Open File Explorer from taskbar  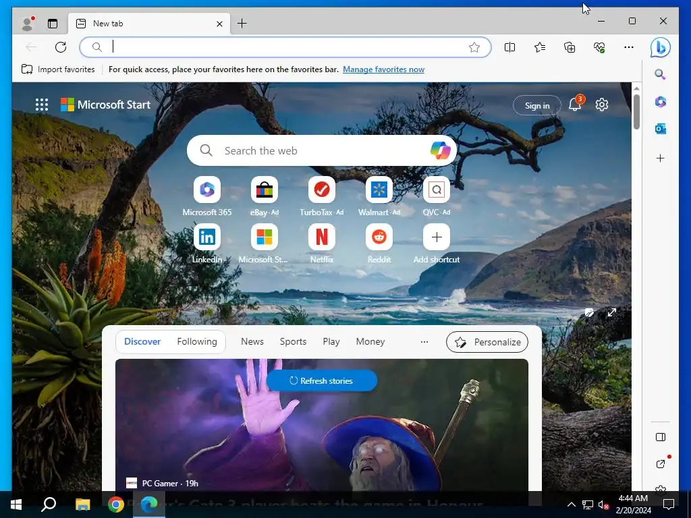coord(82,505)
